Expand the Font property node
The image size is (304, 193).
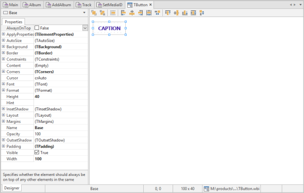click(4, 84)
